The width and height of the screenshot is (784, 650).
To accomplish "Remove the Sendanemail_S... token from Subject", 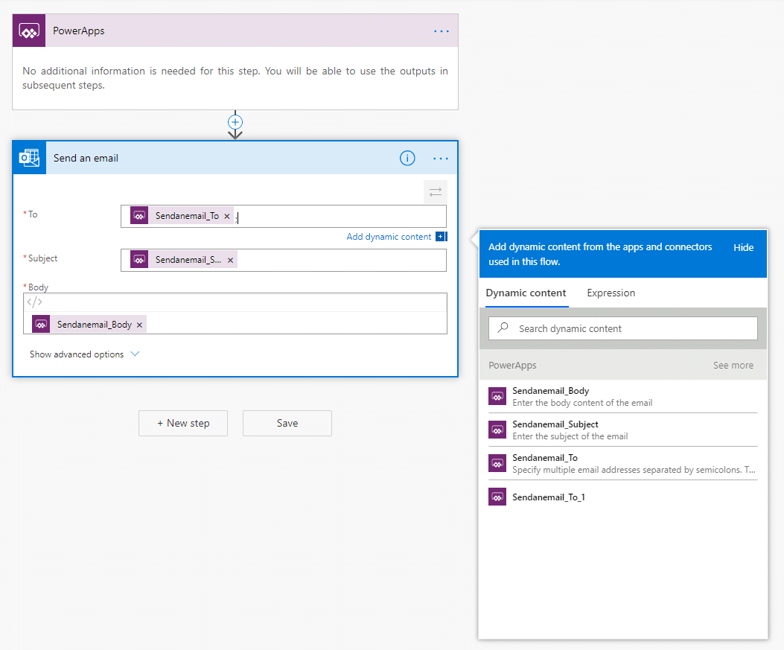I will pyautogui.click(x=231, y=260).
